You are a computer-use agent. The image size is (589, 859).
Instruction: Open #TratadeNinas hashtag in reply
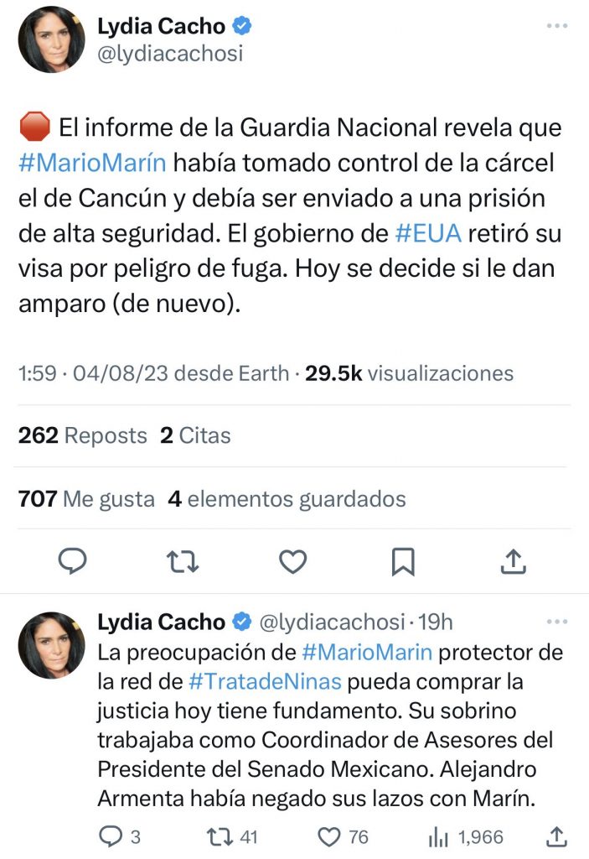(x=265, y=679)
